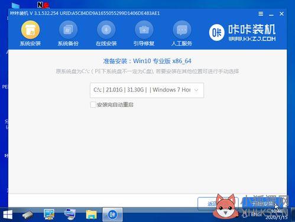Open the network computers taskbar icon
The width and height of the screenshot is (295, 222).
point(70,214)
